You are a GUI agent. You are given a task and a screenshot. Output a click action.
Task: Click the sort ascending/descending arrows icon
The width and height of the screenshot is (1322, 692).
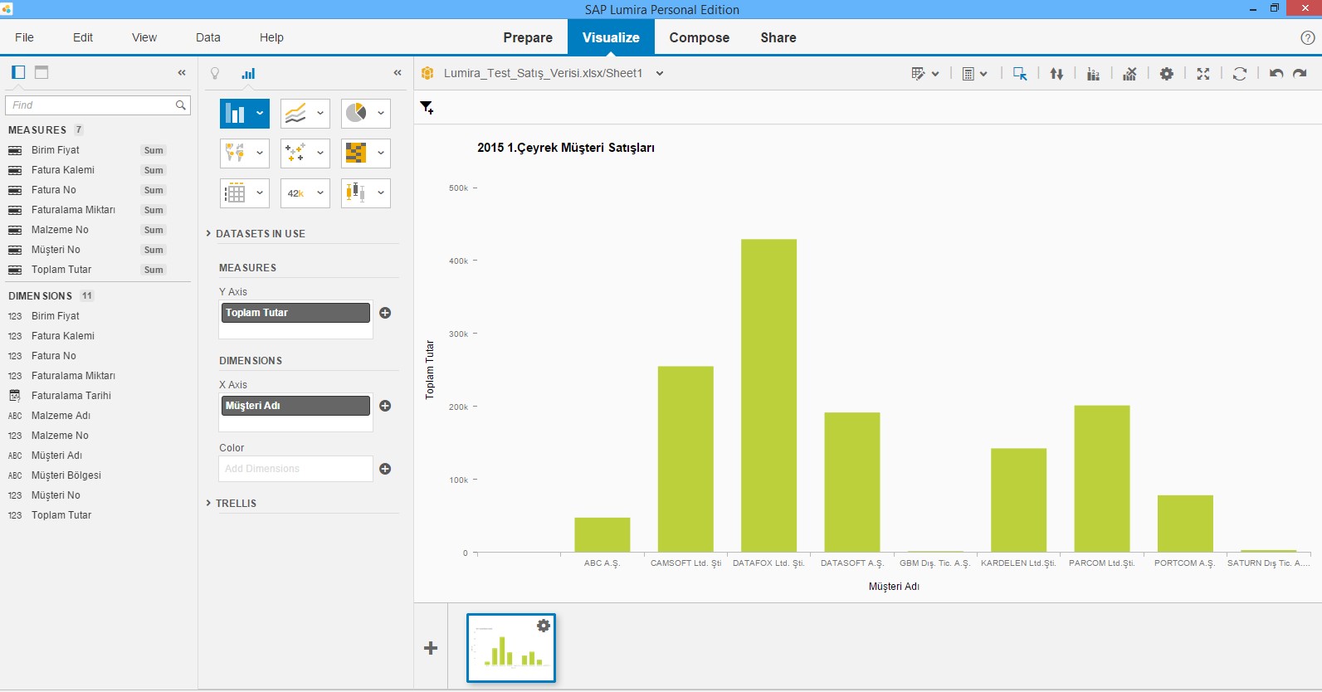click(1056, 74)
